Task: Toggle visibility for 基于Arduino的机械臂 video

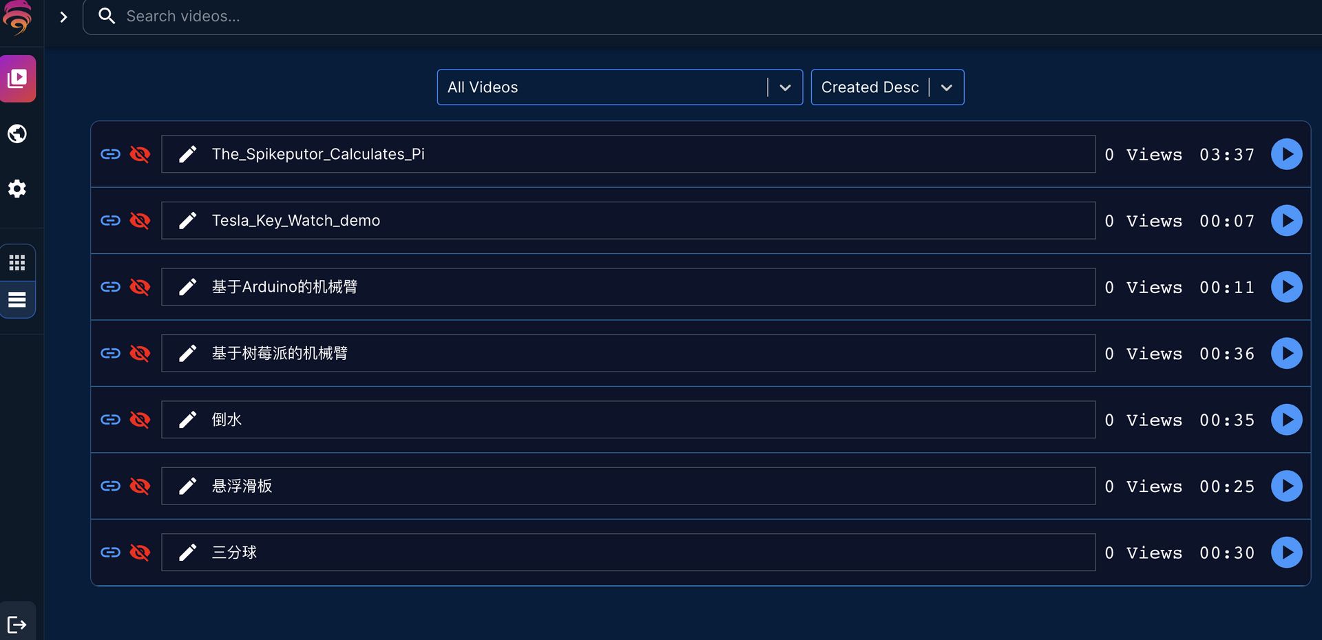Action: pyautogui.click(x=140, y=287)
